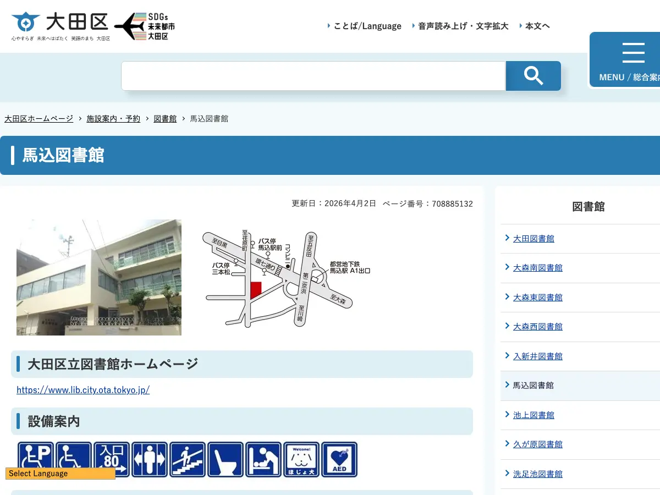Go to 施設案内・予約 breadcrumb
Viewport: 660px width, 495px height.
click(113, 119)
